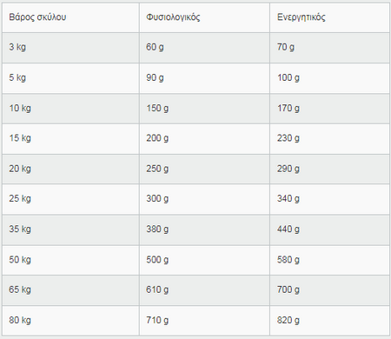
Task: Click the '340 g' cell
Action: point(329,199)
